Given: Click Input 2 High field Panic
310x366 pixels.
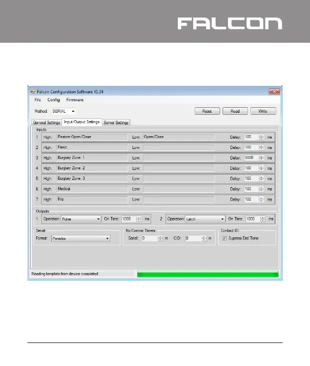Looking at the screenshot, I should tap(92, 147).
